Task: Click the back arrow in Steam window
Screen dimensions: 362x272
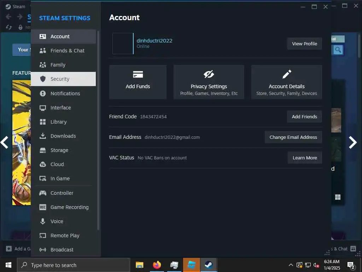Action: coord(8,17)
